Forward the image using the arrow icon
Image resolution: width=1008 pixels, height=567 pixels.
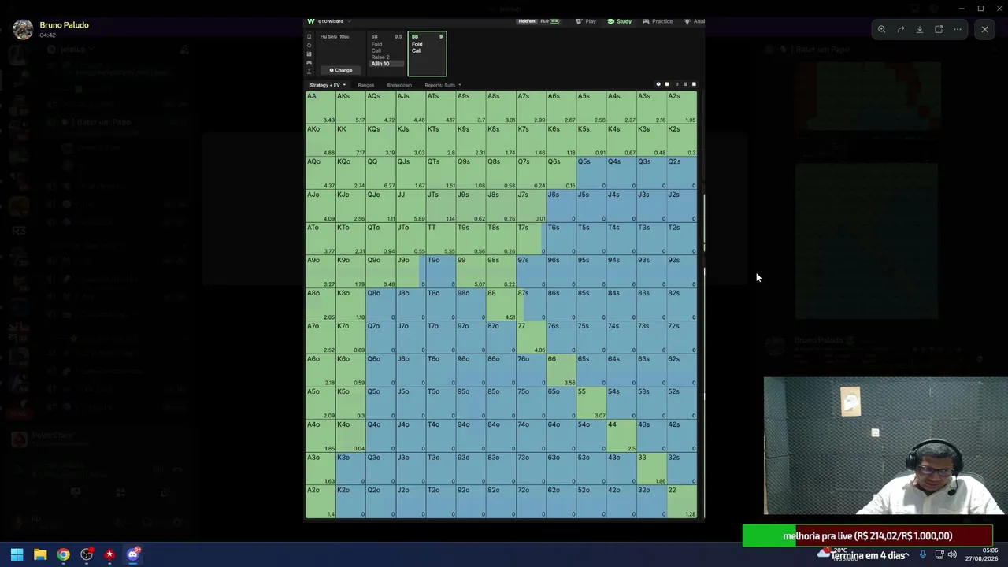(x=901, y=29)
